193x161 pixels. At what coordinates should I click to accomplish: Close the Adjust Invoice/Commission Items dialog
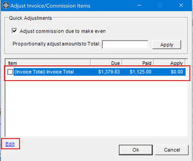(181, 6)
